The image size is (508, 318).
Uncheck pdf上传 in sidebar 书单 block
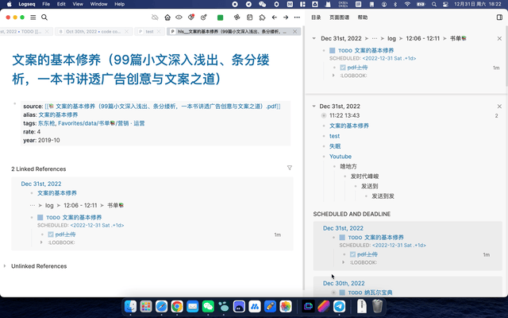point(343,68)
